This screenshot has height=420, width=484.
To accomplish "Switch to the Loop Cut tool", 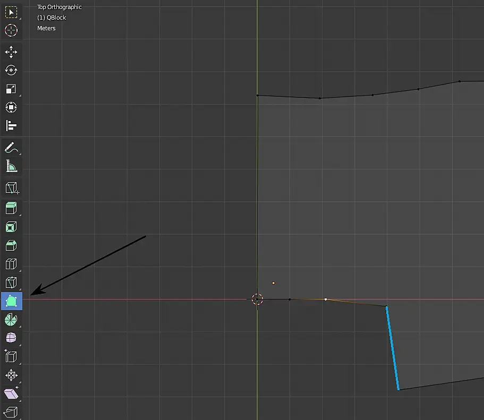I will [11, 264].
